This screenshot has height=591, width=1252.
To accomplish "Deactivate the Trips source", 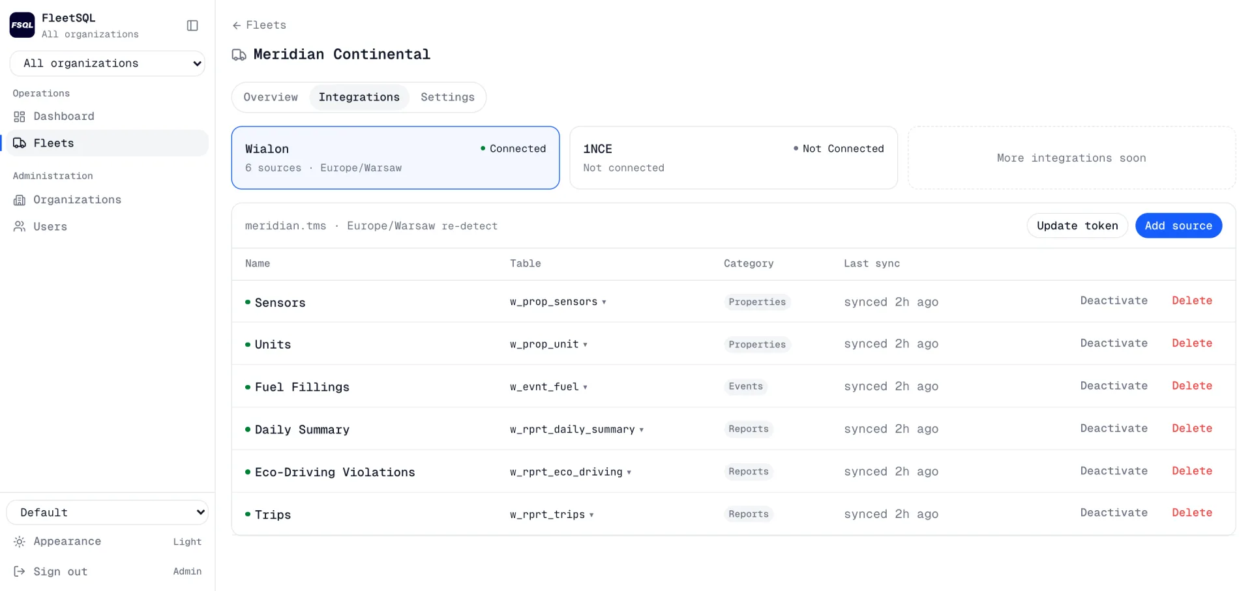I will (1114, 513).
